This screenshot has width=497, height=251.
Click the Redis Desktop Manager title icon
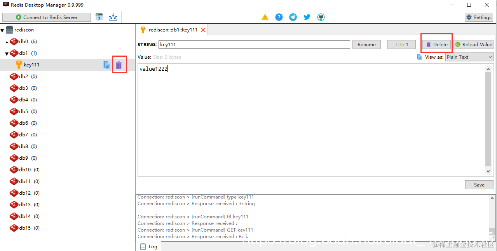point(6,5)
